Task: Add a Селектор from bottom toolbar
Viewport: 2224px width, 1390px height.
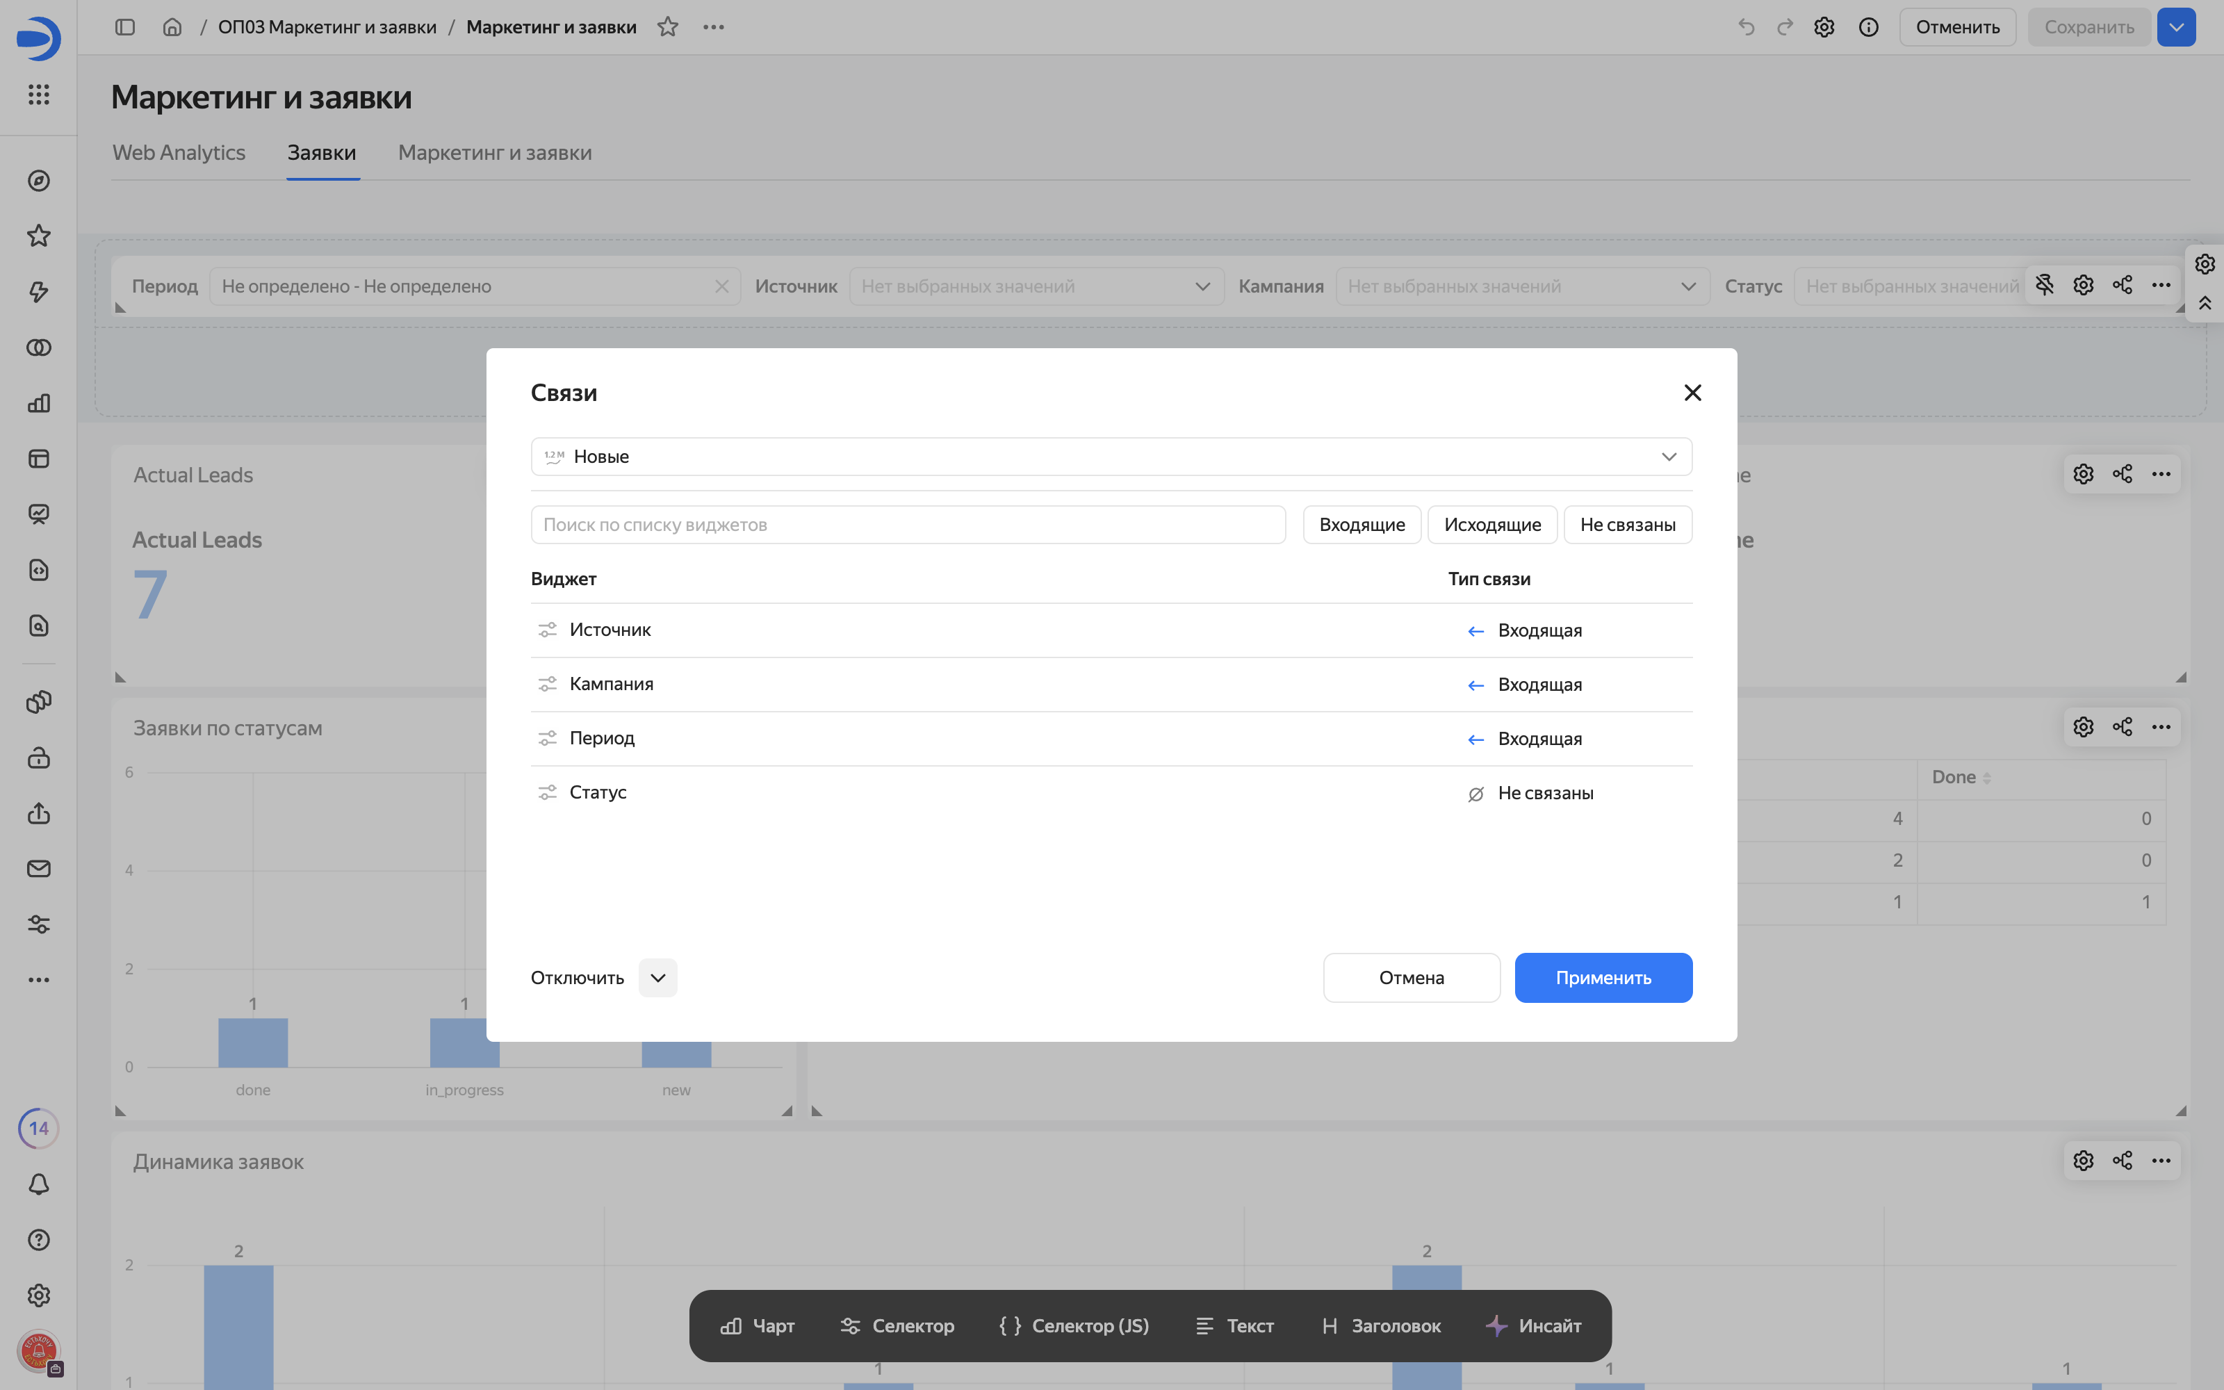Action: point(897,1325)
